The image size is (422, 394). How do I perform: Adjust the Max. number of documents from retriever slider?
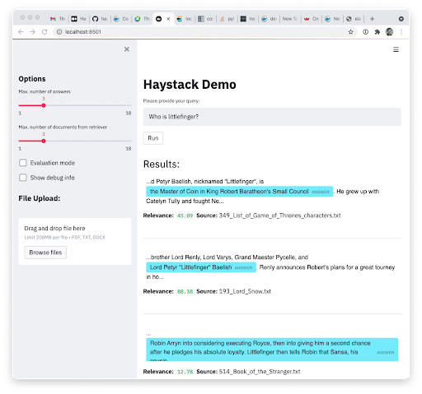[44, 141]
